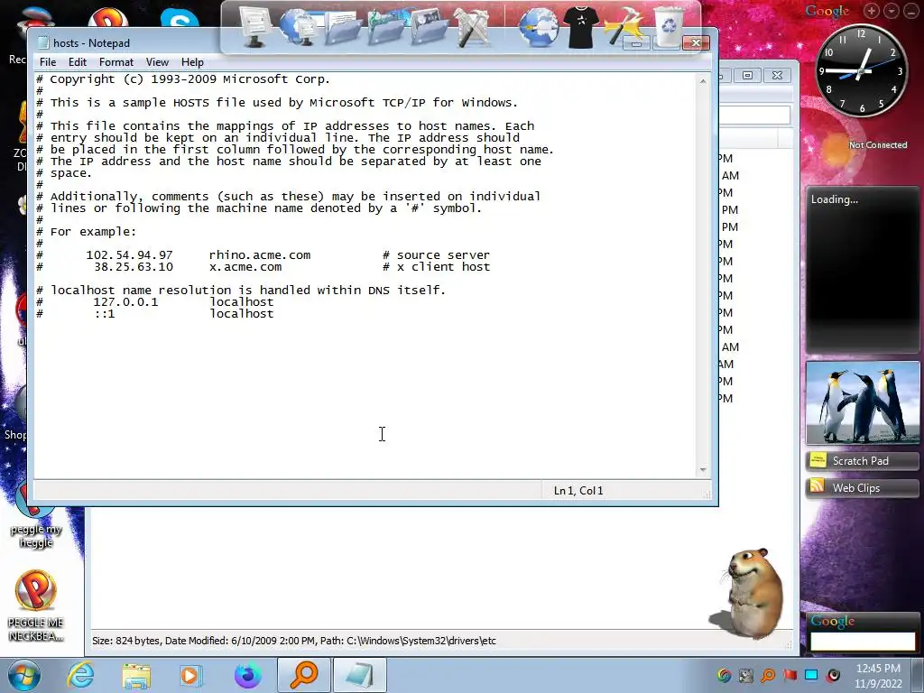Click the 'hosts - Notepad' window title
Screen dimensions: 924x693
(x=91, y=43)
